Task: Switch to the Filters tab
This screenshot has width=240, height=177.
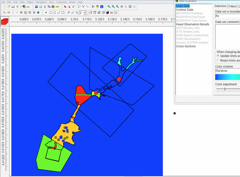Action: pos(232,6)
